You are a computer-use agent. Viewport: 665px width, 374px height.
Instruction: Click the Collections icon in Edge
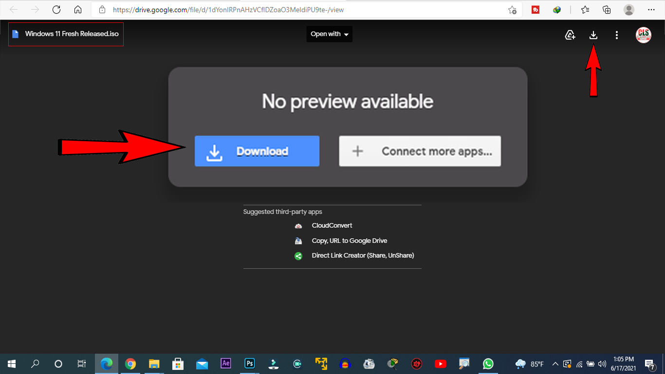[x=607, y=9]
